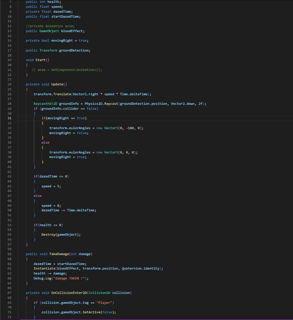Click the groundDetection Transform declaration
The width and height of the screenshot is (293, 320).
74,50
